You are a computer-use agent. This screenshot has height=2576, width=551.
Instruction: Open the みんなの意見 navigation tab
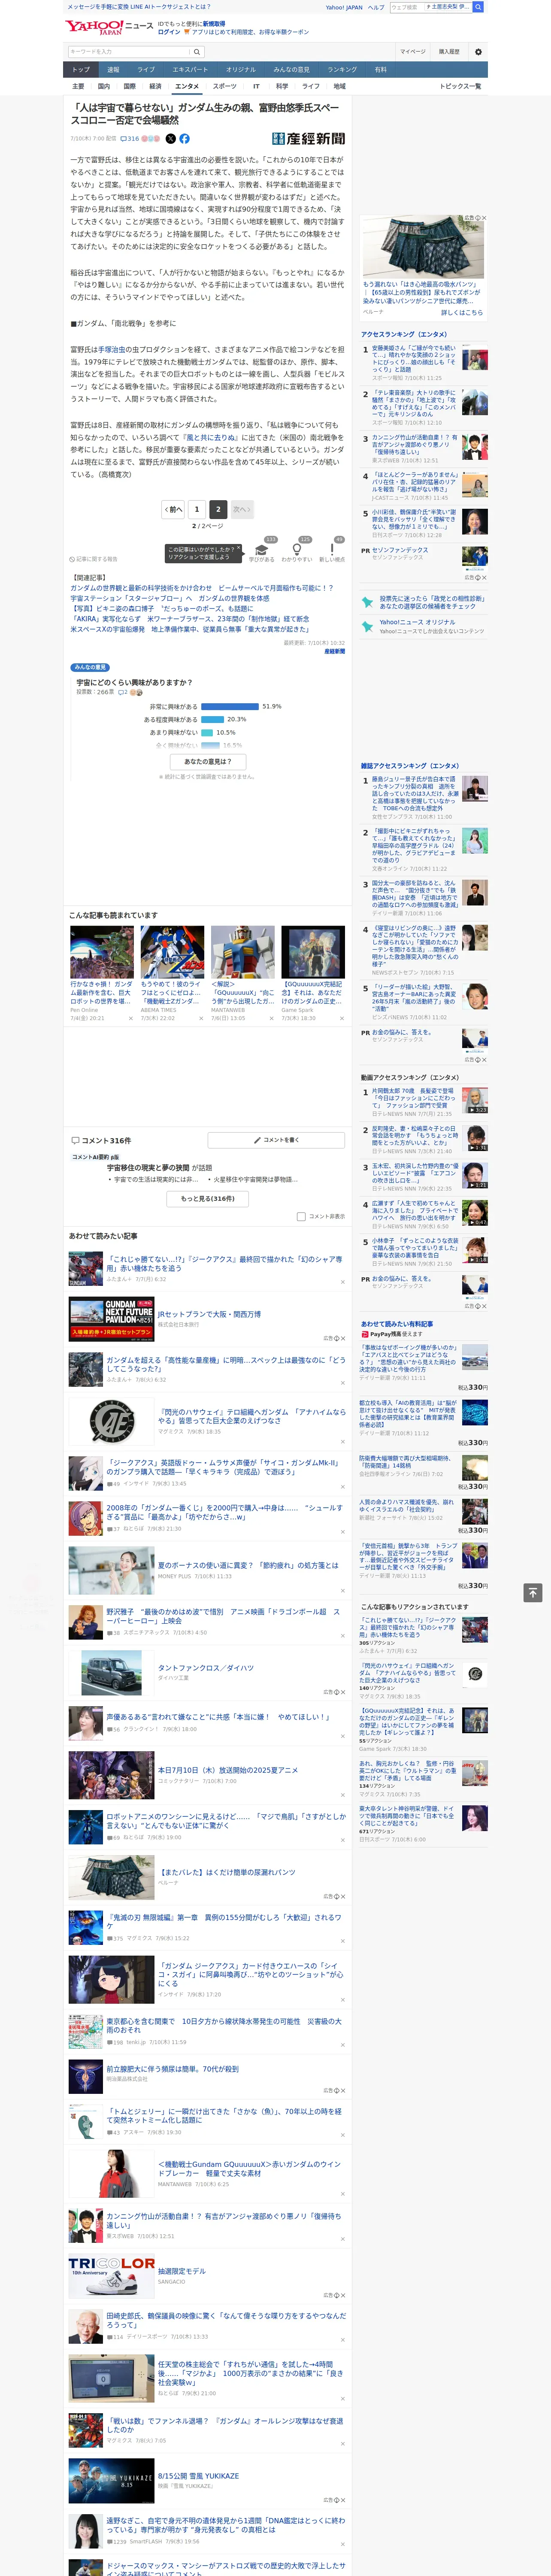point(291,70)
